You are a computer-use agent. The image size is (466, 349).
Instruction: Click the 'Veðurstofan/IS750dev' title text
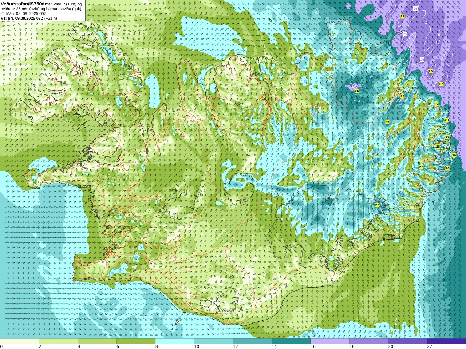(25, 4)
